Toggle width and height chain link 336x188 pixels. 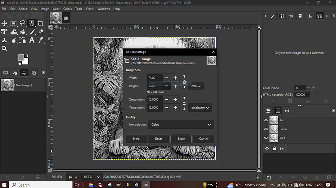pyautogui.click(x=184, y=82)
